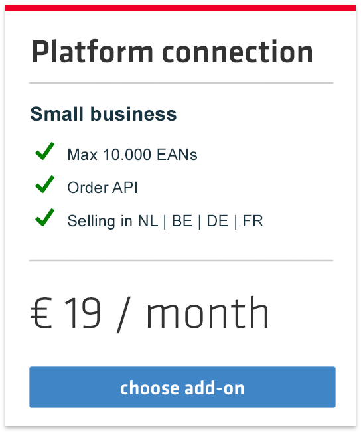
Task: Select the Small business plan title
Action: [104, 114]
